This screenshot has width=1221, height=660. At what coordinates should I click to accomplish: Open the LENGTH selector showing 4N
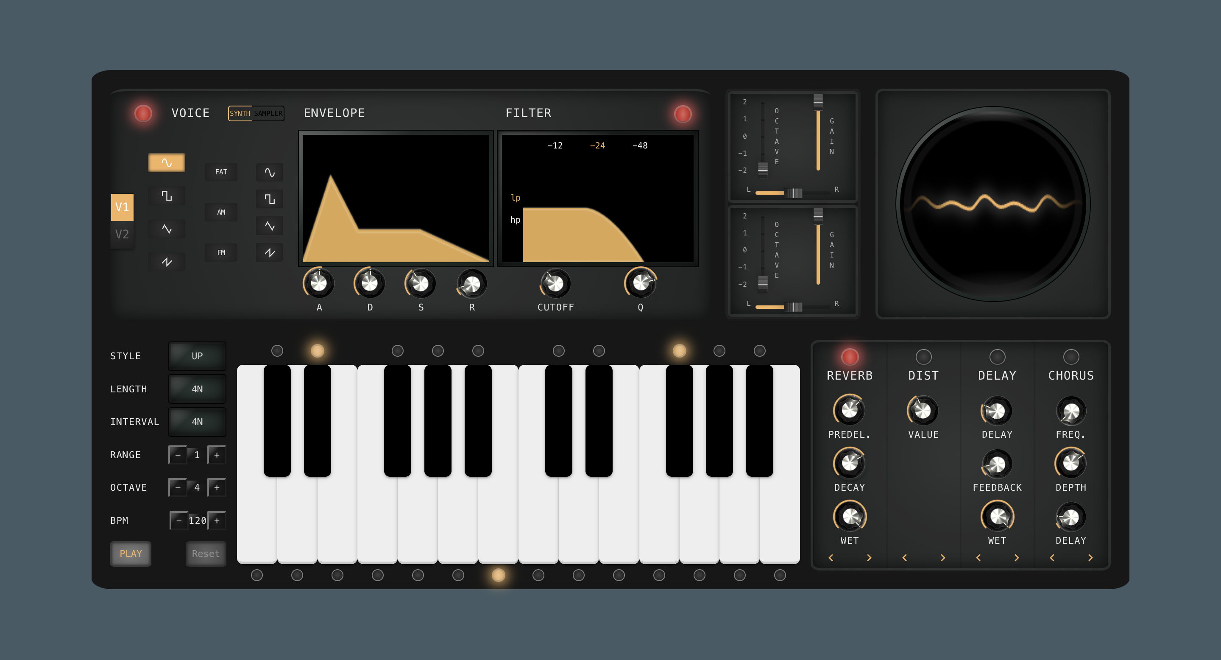(197, 389)
